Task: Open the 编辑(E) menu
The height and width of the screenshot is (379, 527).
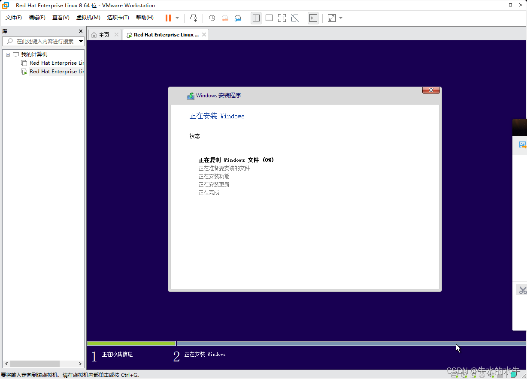Action: (37, 18)
